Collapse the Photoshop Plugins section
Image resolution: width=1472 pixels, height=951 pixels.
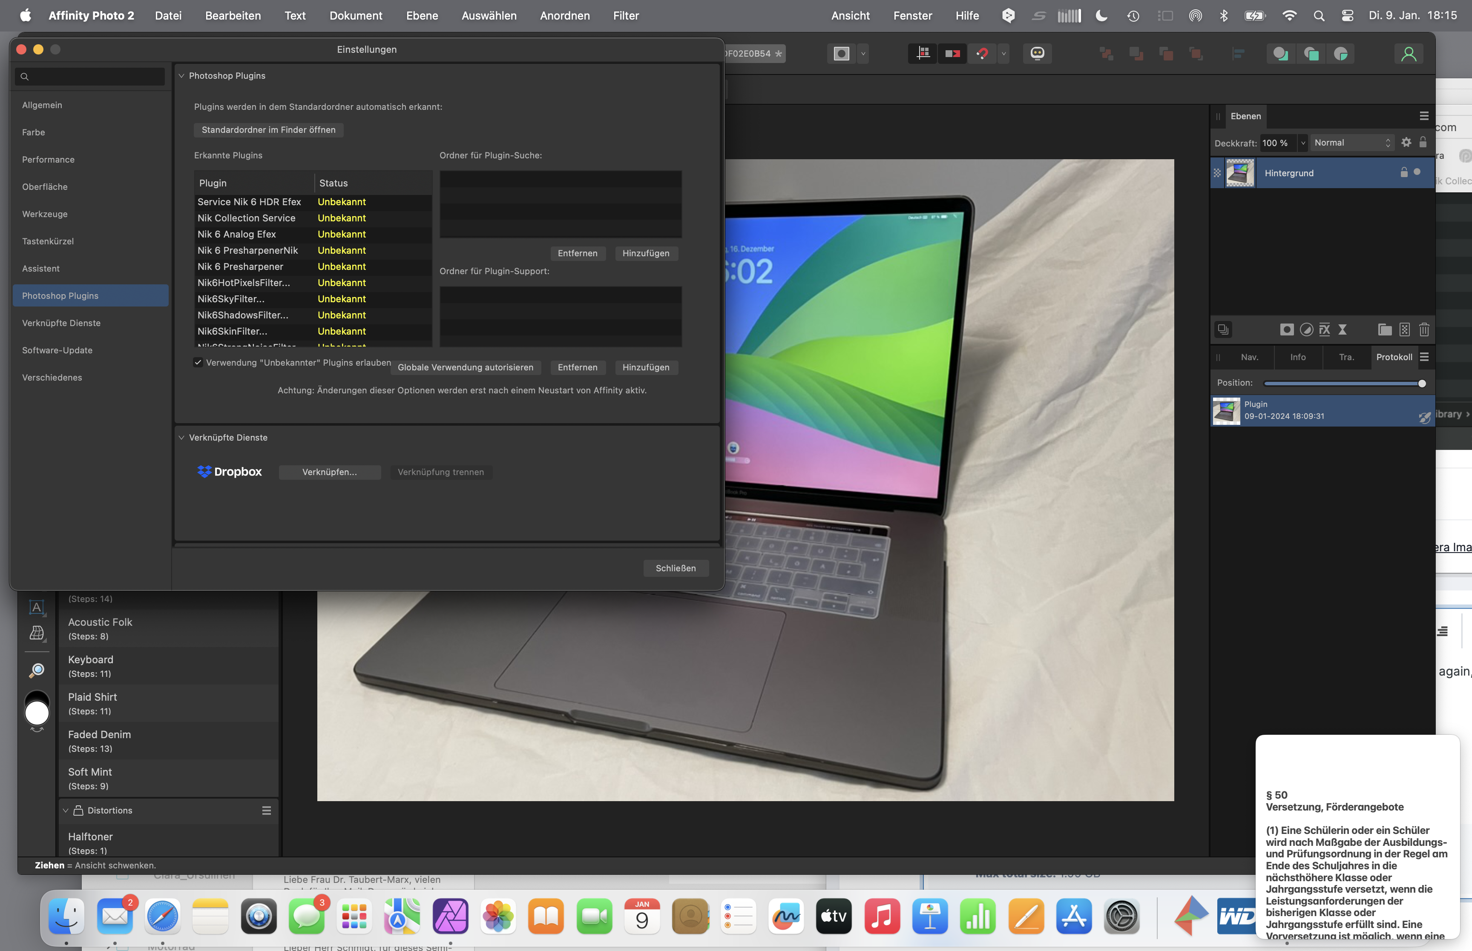point(181,76)
